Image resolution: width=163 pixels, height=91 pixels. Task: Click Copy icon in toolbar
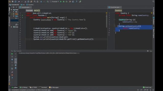coord(28,2)
